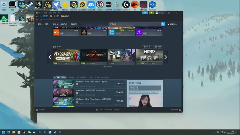This screenshot has width=240, height=135.
Task: Open the Inscryption game thumbnail
Action: click(x=94, y=55)
